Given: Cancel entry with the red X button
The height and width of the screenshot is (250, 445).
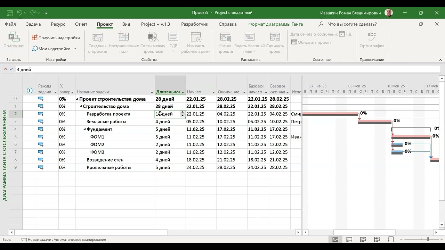Looking at the screenshot, I should 5,69.
